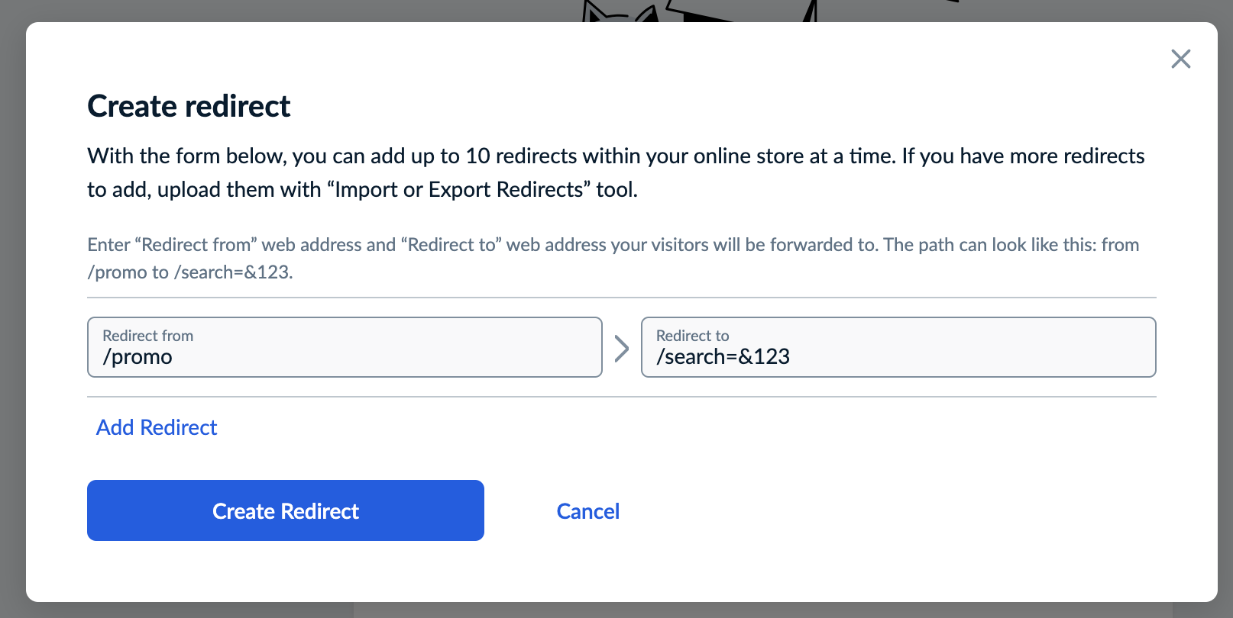This screenshot has height=618, width=1233.
Task: Click the Create redirect dialog title
Action: tap(189, 106)
